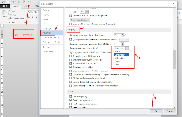Select Proofing category

[46, 19]
